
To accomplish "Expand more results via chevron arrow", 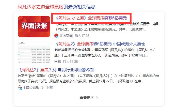I will [x=97, y=98].
